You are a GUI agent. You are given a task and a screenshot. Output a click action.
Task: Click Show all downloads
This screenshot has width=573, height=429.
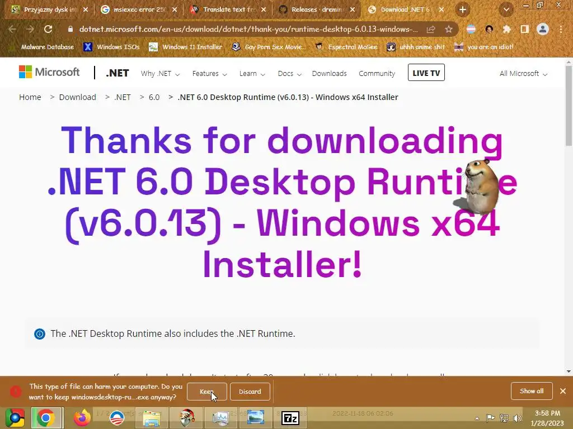[x=532, y=391]
